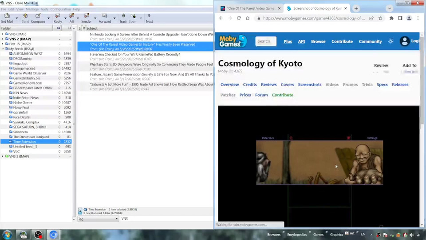This screenshot has width=426, height=240.
Task: Click the Spam toolbar icon
Action: point(133,18)
